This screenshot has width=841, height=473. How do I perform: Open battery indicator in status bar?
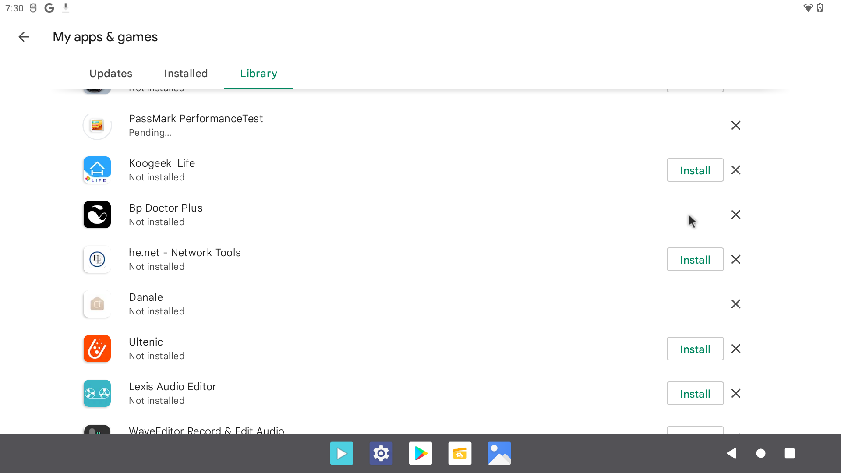(820, 8)
